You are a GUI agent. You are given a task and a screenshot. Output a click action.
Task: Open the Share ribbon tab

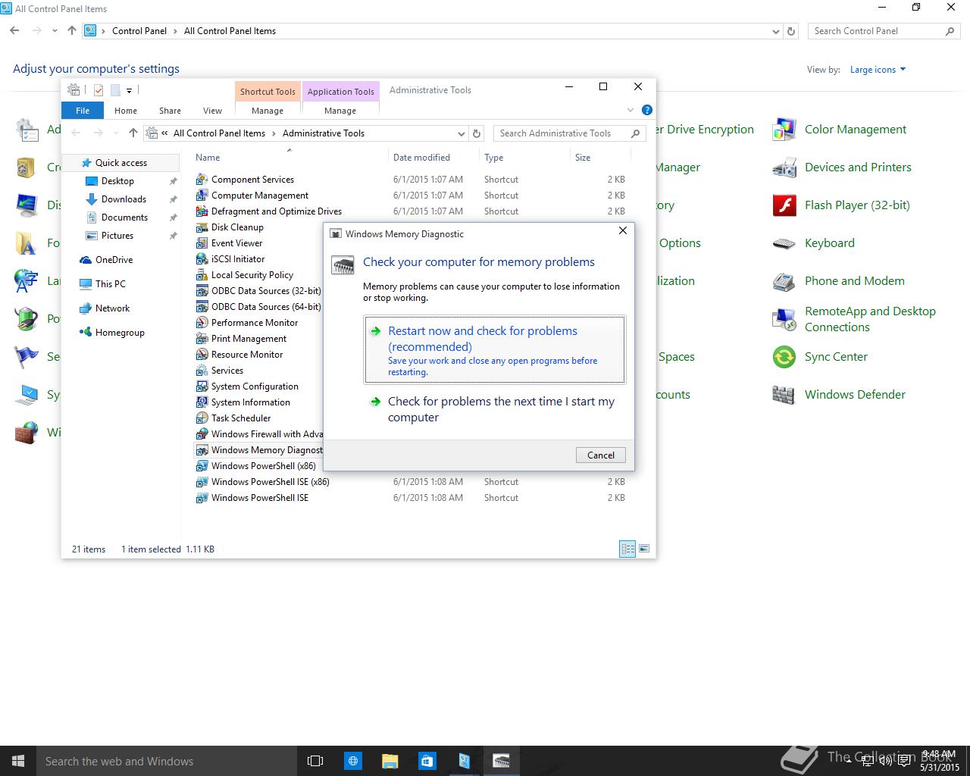tap(170, 111)
